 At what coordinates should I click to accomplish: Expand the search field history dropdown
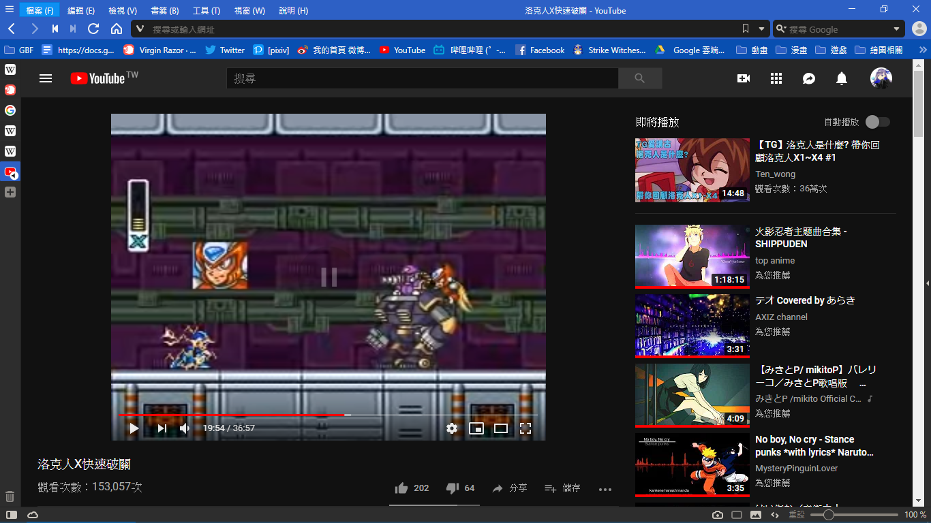896,29
